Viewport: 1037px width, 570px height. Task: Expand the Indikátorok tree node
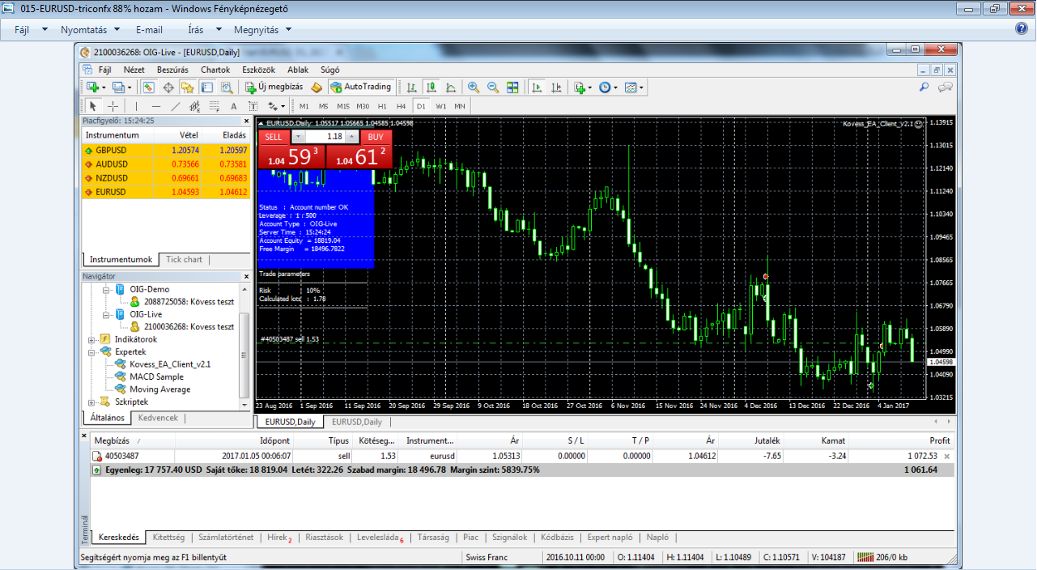click(x=92, y=339)
